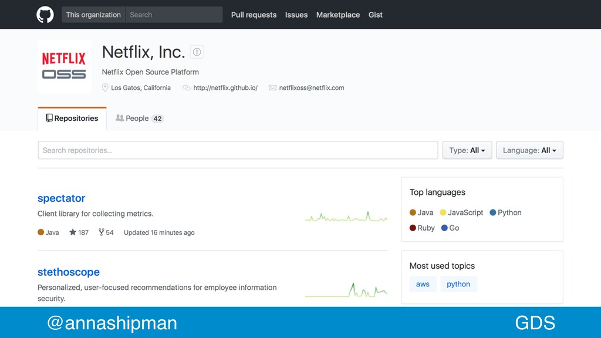Screen dimensions: 601x338
Task: Click the GDS text in the banner
Action: (535, 323)
